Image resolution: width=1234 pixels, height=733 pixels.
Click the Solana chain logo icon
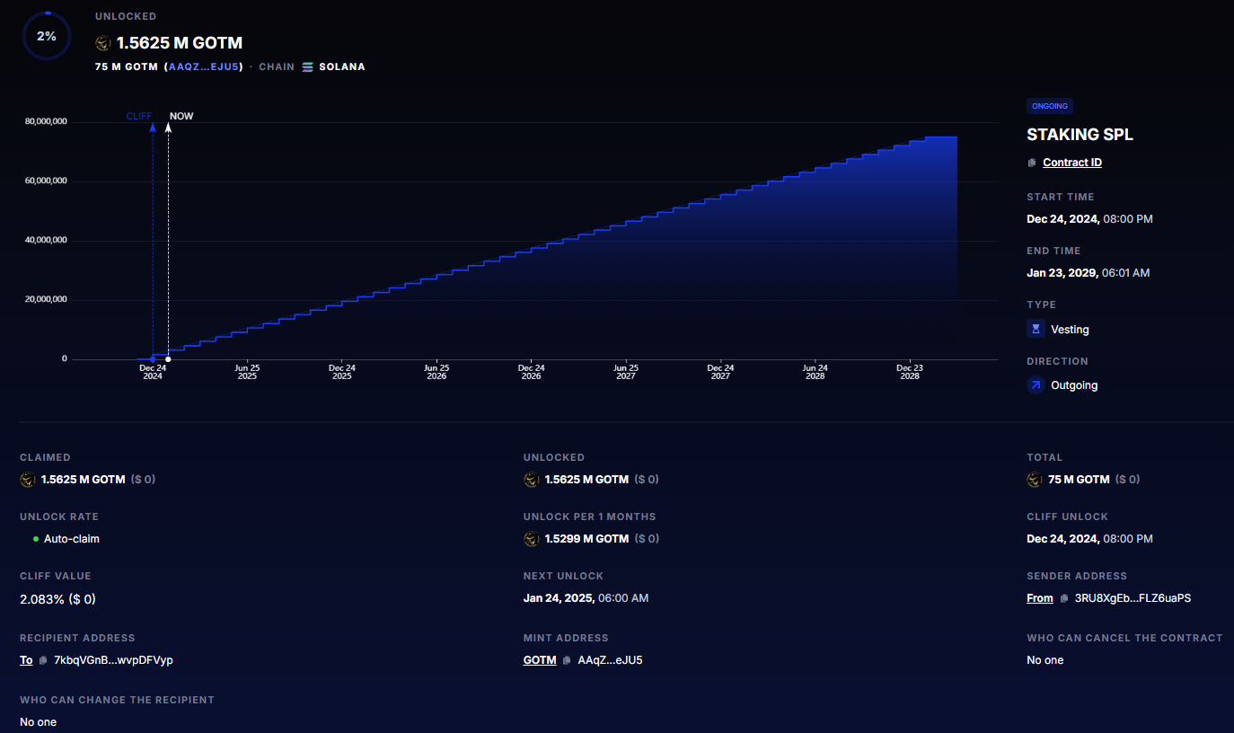tap(308, 66)
